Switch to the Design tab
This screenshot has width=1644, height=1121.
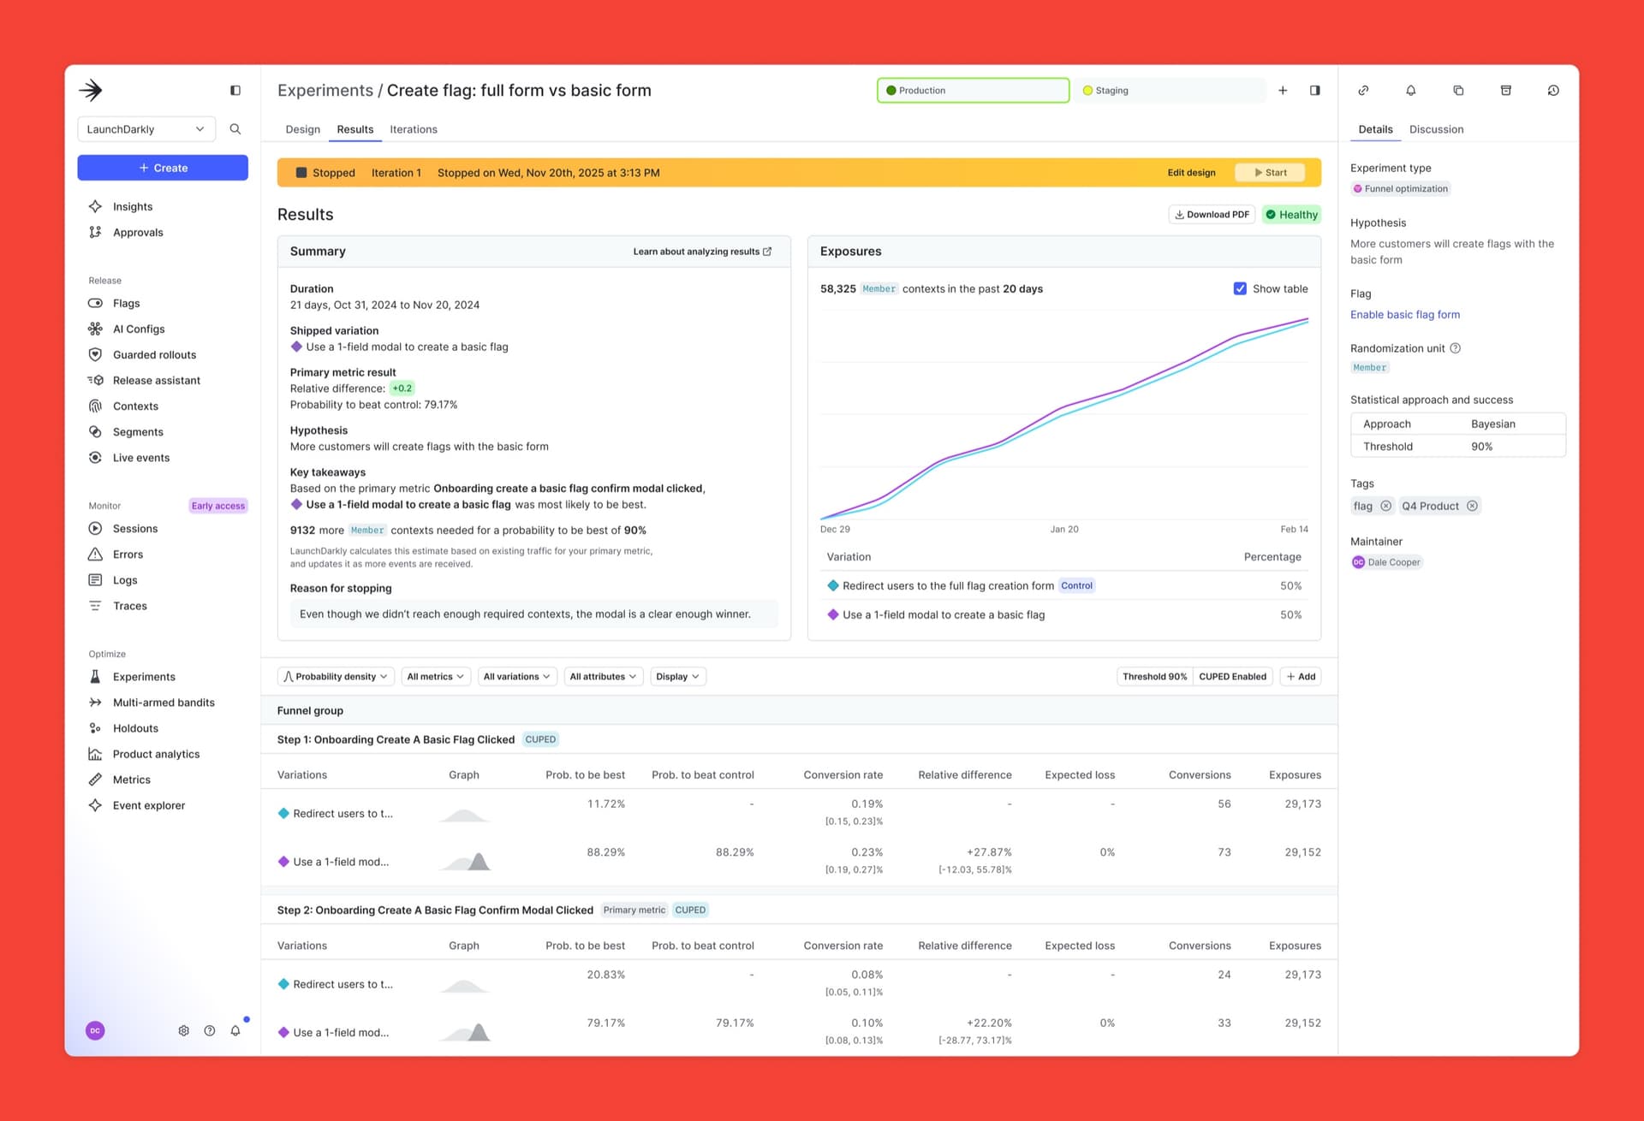pyautogui.click(x=302, y=129)
